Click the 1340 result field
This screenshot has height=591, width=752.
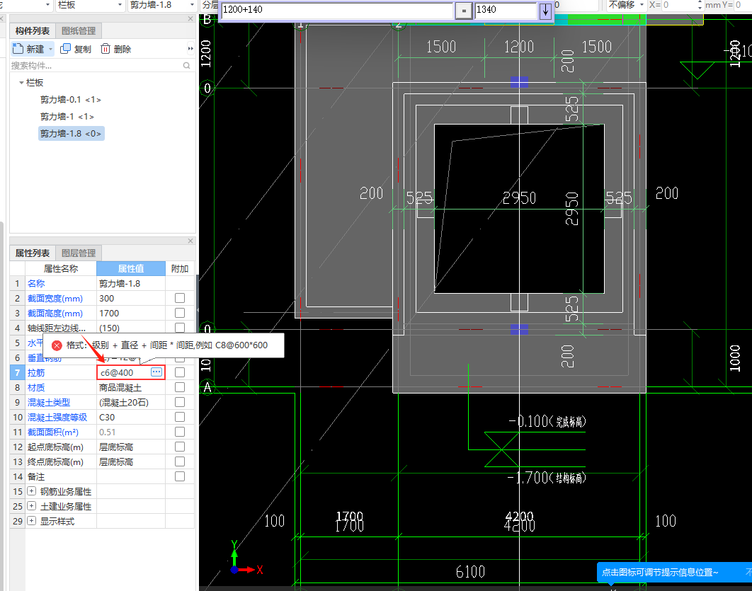[x=506, y=10]
